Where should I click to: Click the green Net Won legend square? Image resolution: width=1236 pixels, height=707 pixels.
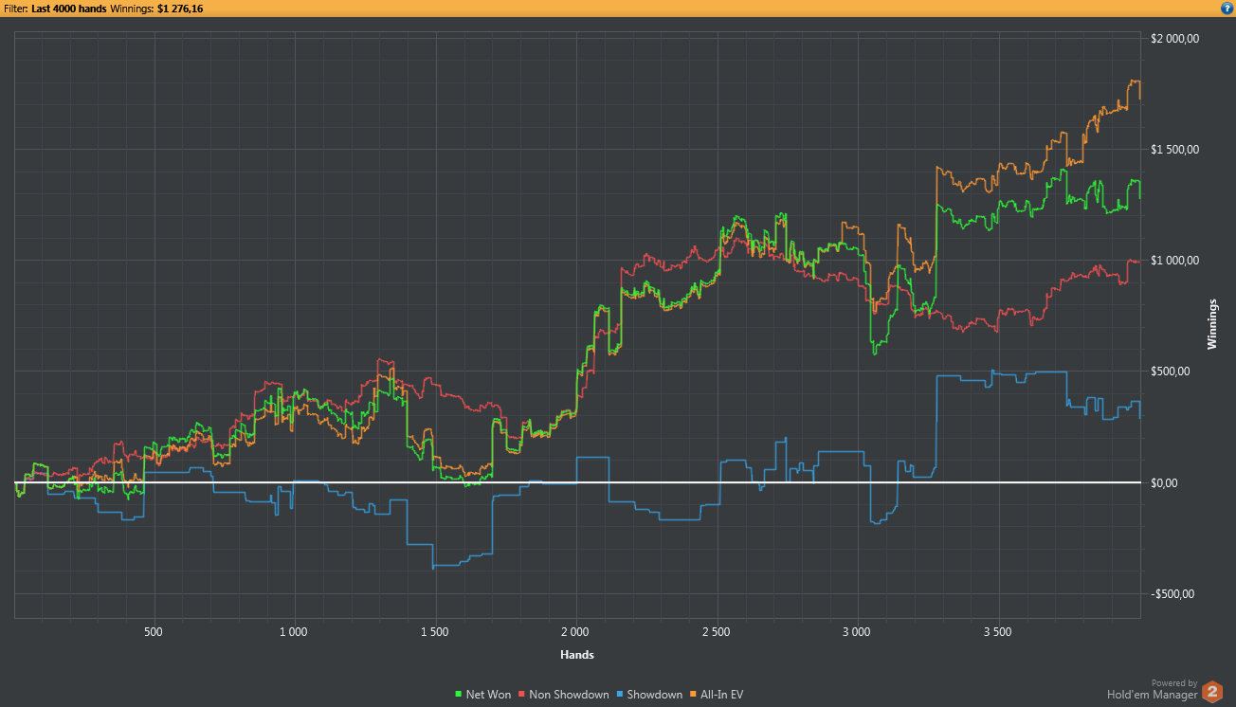(460, 695)
